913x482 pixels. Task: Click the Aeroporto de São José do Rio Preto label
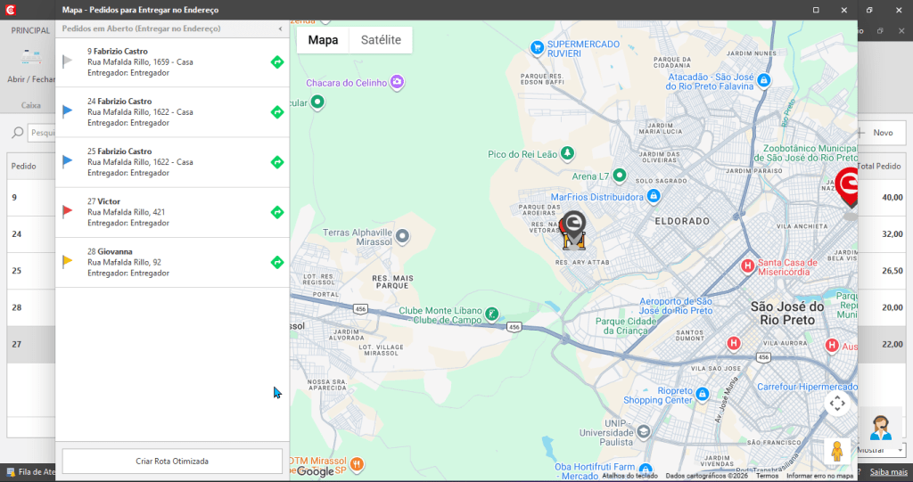(676, 306)
